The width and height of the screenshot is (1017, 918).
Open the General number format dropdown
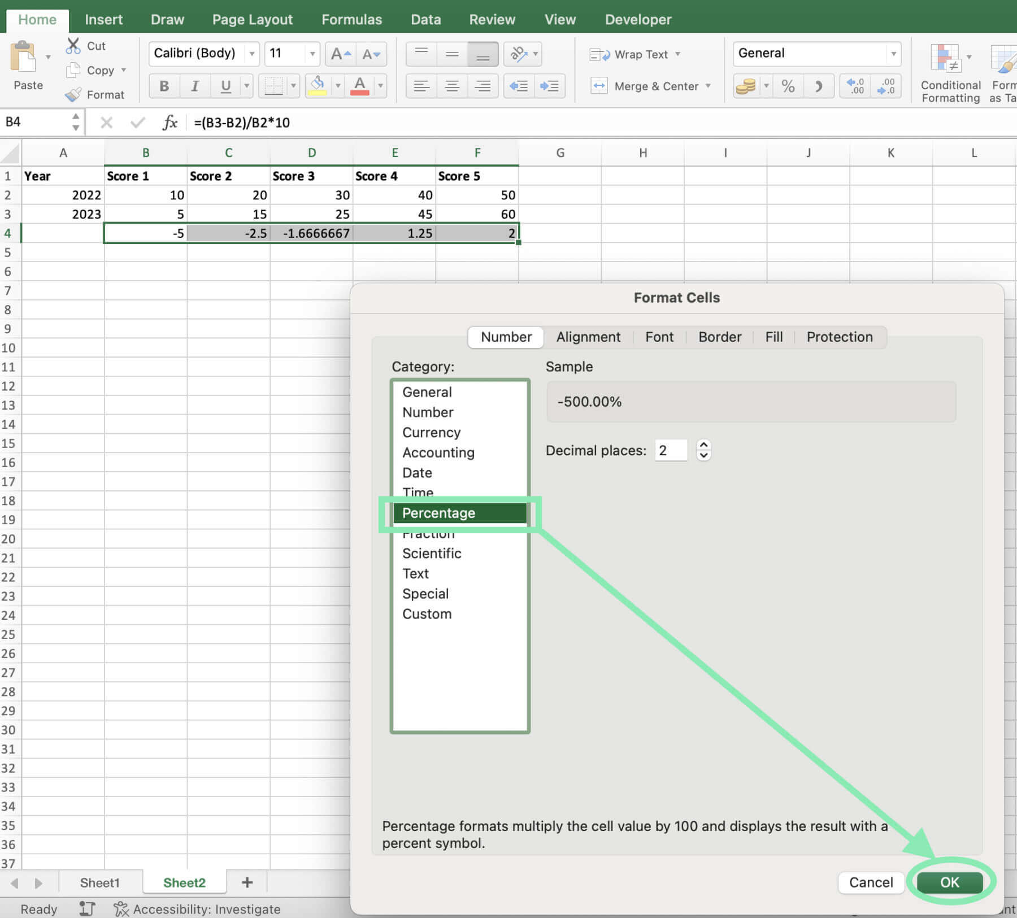click(893, 54)
